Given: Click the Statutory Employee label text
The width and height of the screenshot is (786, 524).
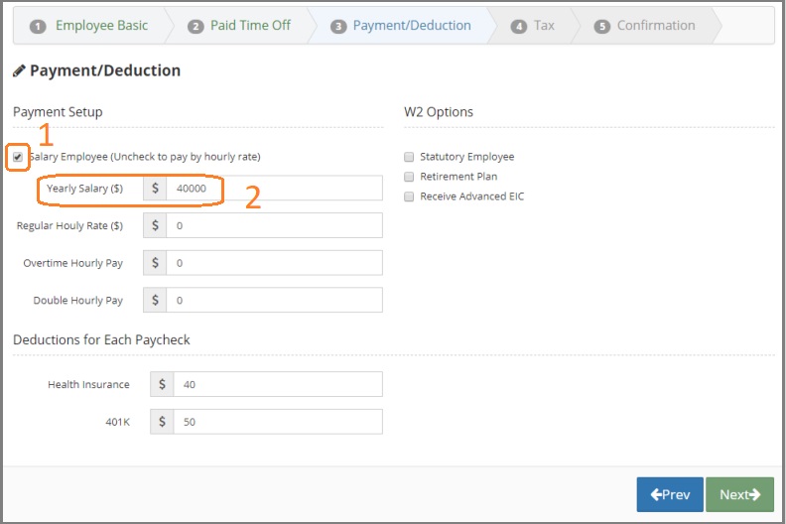Looking at the screenshot, I should [467, 157].
